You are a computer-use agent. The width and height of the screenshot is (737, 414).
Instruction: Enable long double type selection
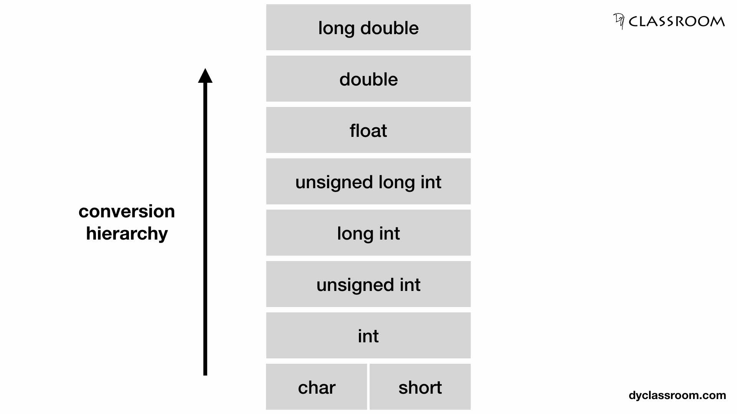[x=368, y=27]
